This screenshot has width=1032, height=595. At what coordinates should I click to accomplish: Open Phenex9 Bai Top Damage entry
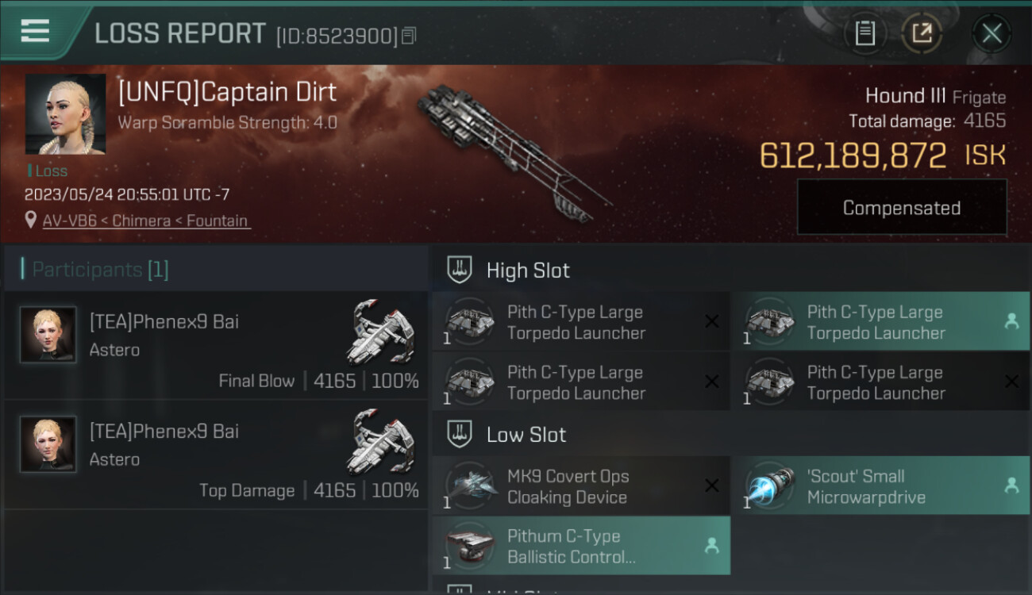[216, 455]
